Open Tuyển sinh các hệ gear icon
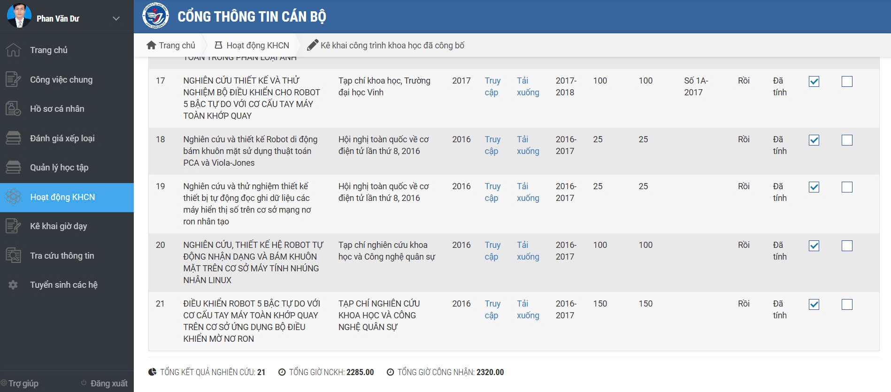 click(x=13, y=284)
